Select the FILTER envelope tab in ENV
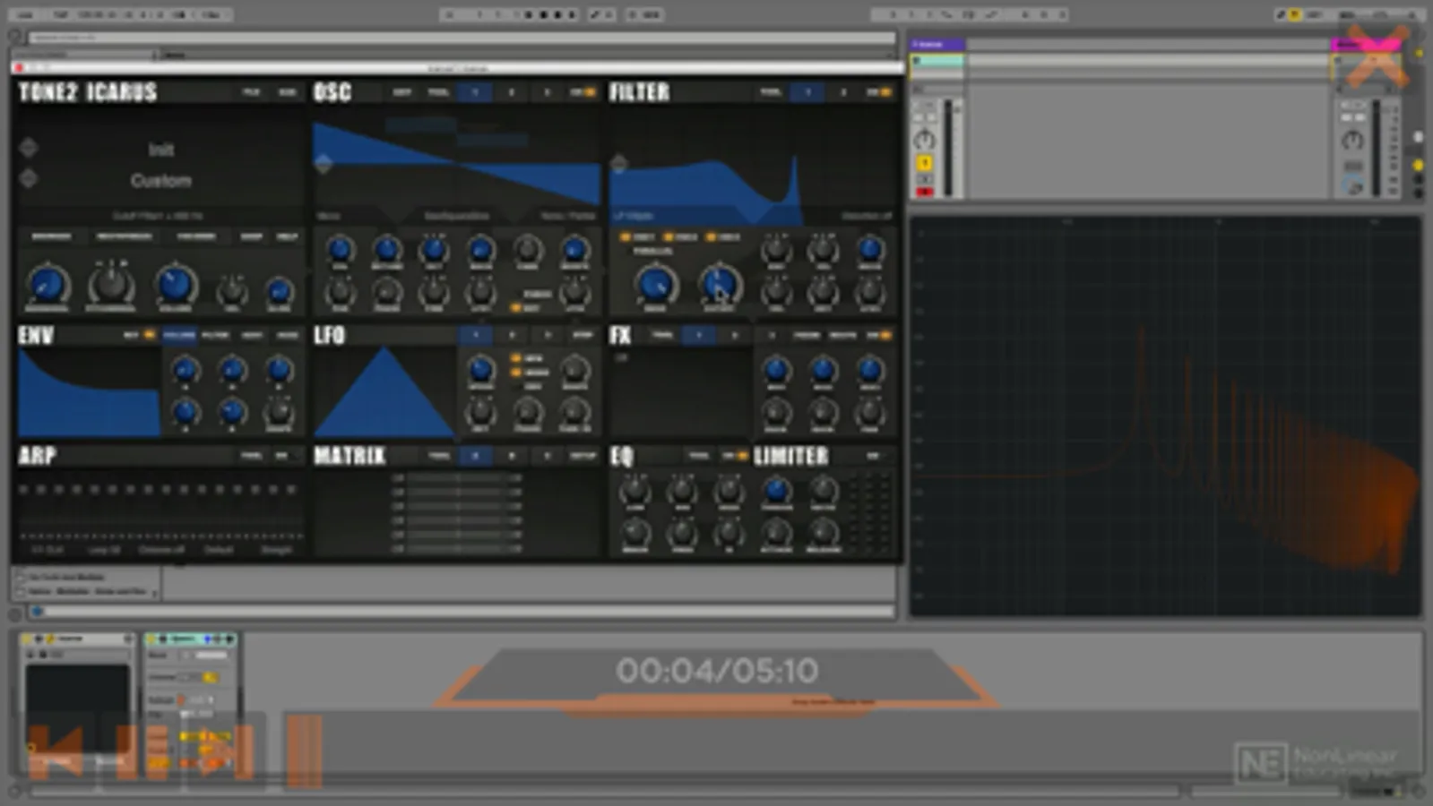Viewport: 1433px width, 806px height. click(215, 335)
